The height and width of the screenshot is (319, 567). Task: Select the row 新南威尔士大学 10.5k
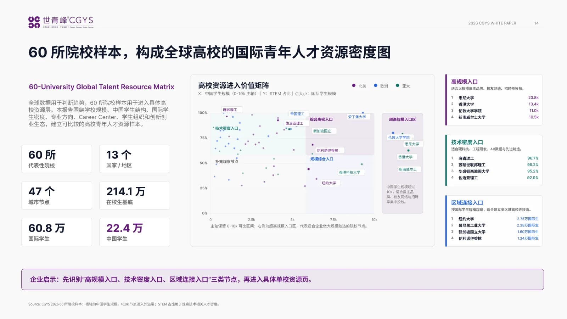(495, 117)
